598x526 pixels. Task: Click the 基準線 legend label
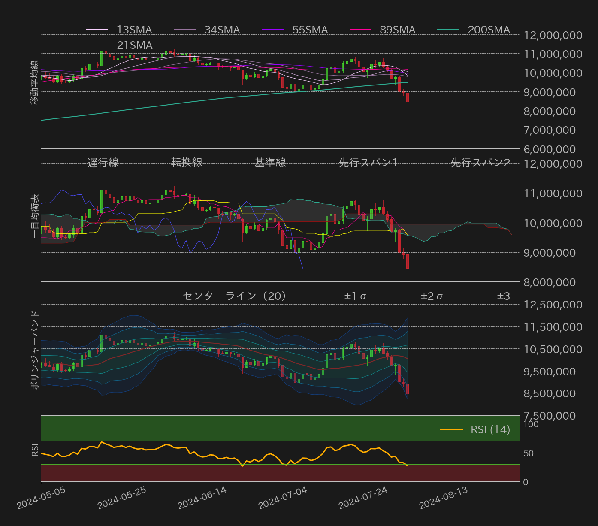270,163
